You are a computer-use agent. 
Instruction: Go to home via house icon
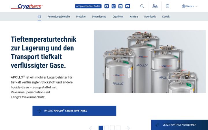pyautogui.click(x=39, y=16)
